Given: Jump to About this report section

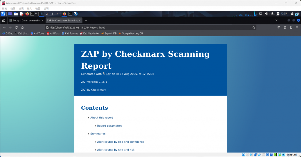Looking at the screenshot, I should (x=101, y=118).
